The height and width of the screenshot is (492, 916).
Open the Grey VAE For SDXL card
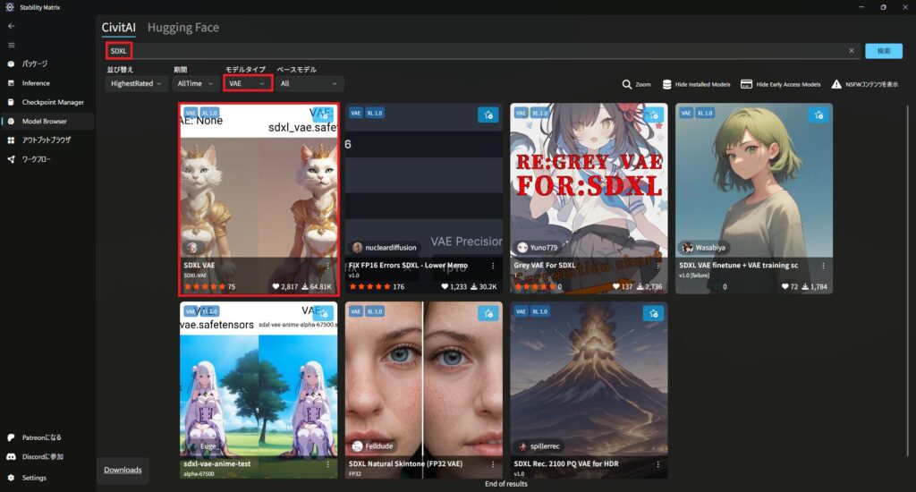[x=589, y=199]
